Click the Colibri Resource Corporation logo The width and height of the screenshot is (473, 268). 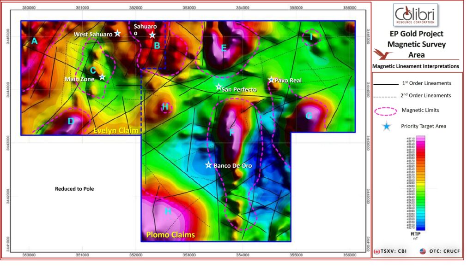point(416,15)
